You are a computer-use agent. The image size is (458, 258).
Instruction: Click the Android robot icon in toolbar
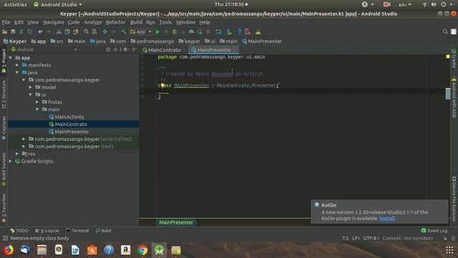pos(258,32)
